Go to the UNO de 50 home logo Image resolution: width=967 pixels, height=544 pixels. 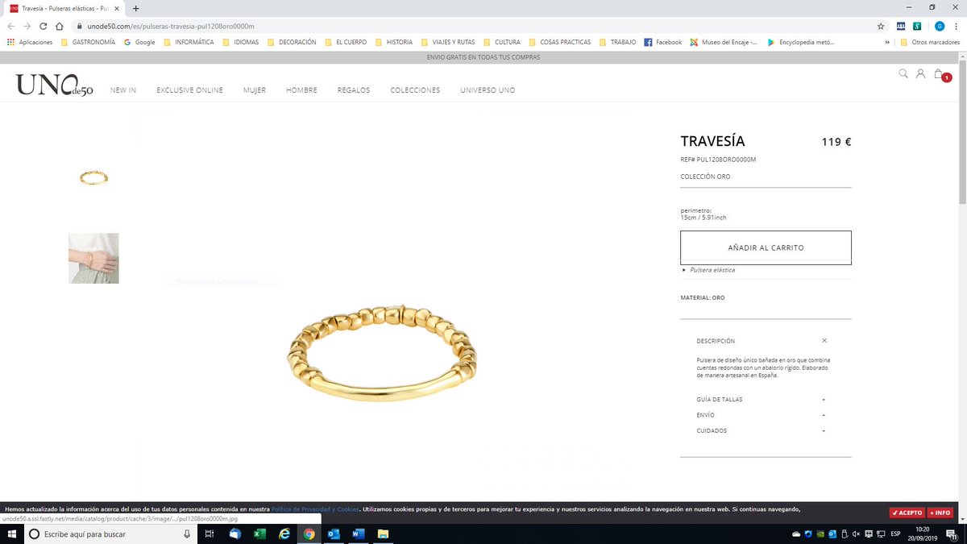(55, 85)
